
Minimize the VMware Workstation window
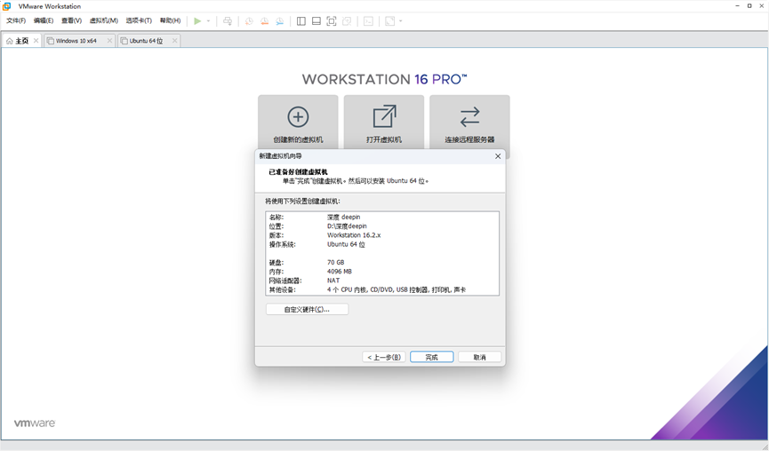point(737,6)
